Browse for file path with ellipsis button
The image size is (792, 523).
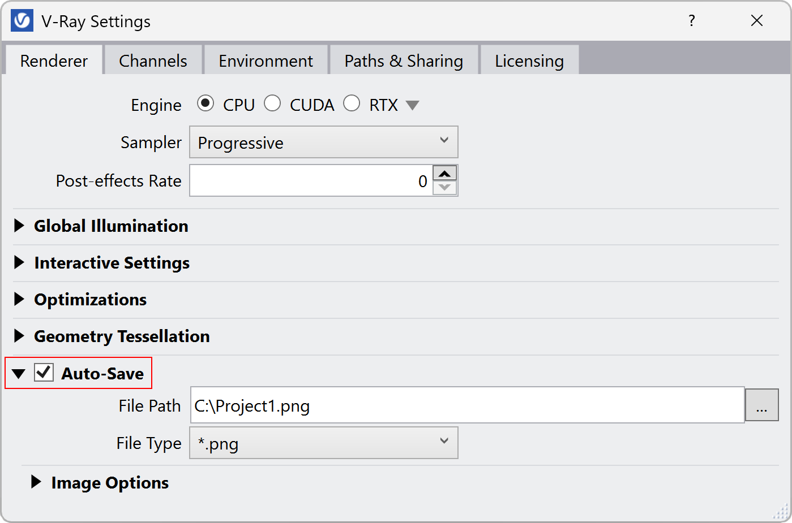click(761, 405)
